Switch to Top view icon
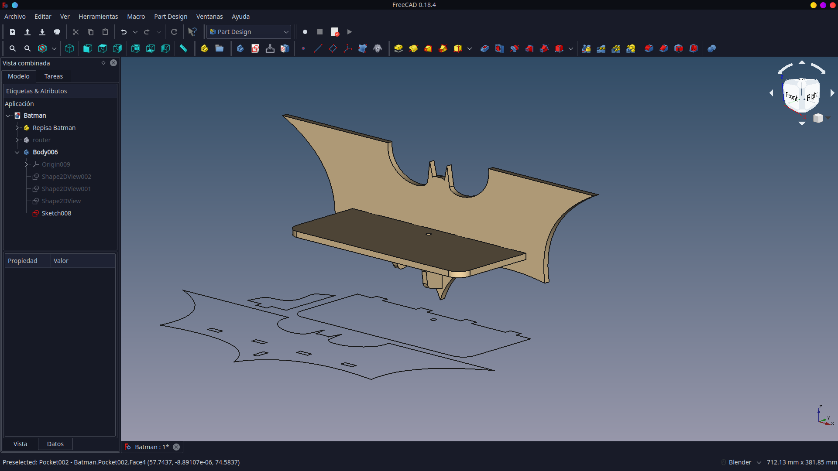The height and width of the screenshot is (471, 838). point(103,48)
